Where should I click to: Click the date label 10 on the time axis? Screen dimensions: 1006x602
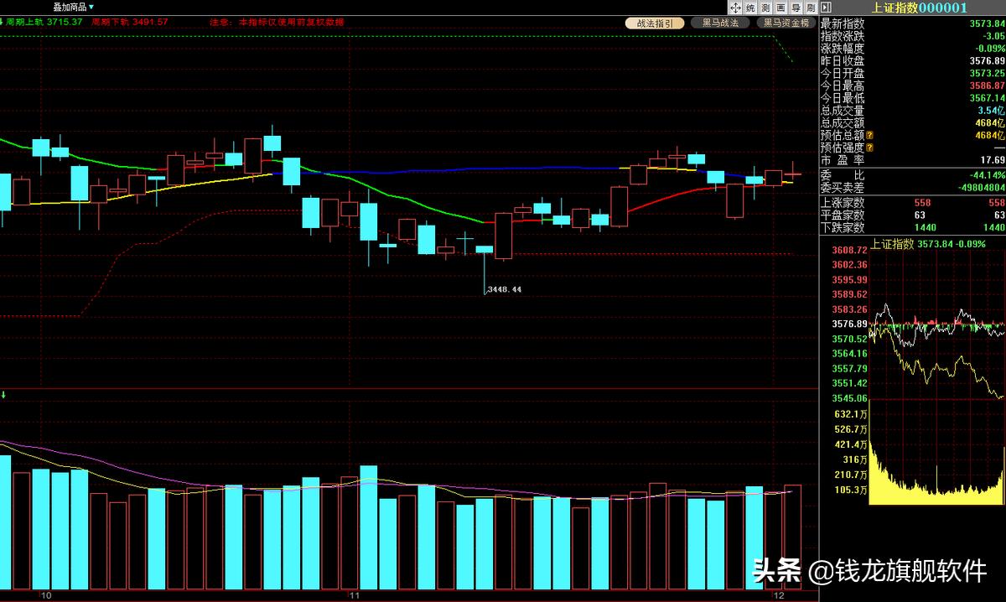click(x=45, y=595)
